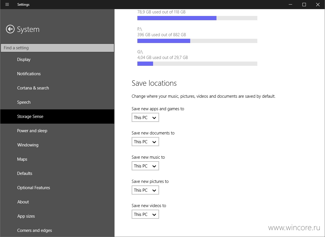The width and height of the screenshot is (325, 237).
Task: Select the Storage Sense category
Action: [x=57, y=117]
